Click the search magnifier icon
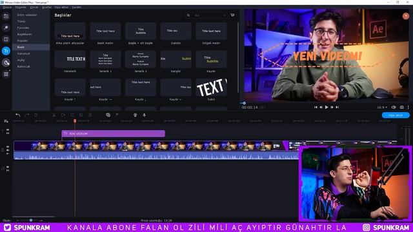Viewport: 413px width, 232px height. coord(188,15)
